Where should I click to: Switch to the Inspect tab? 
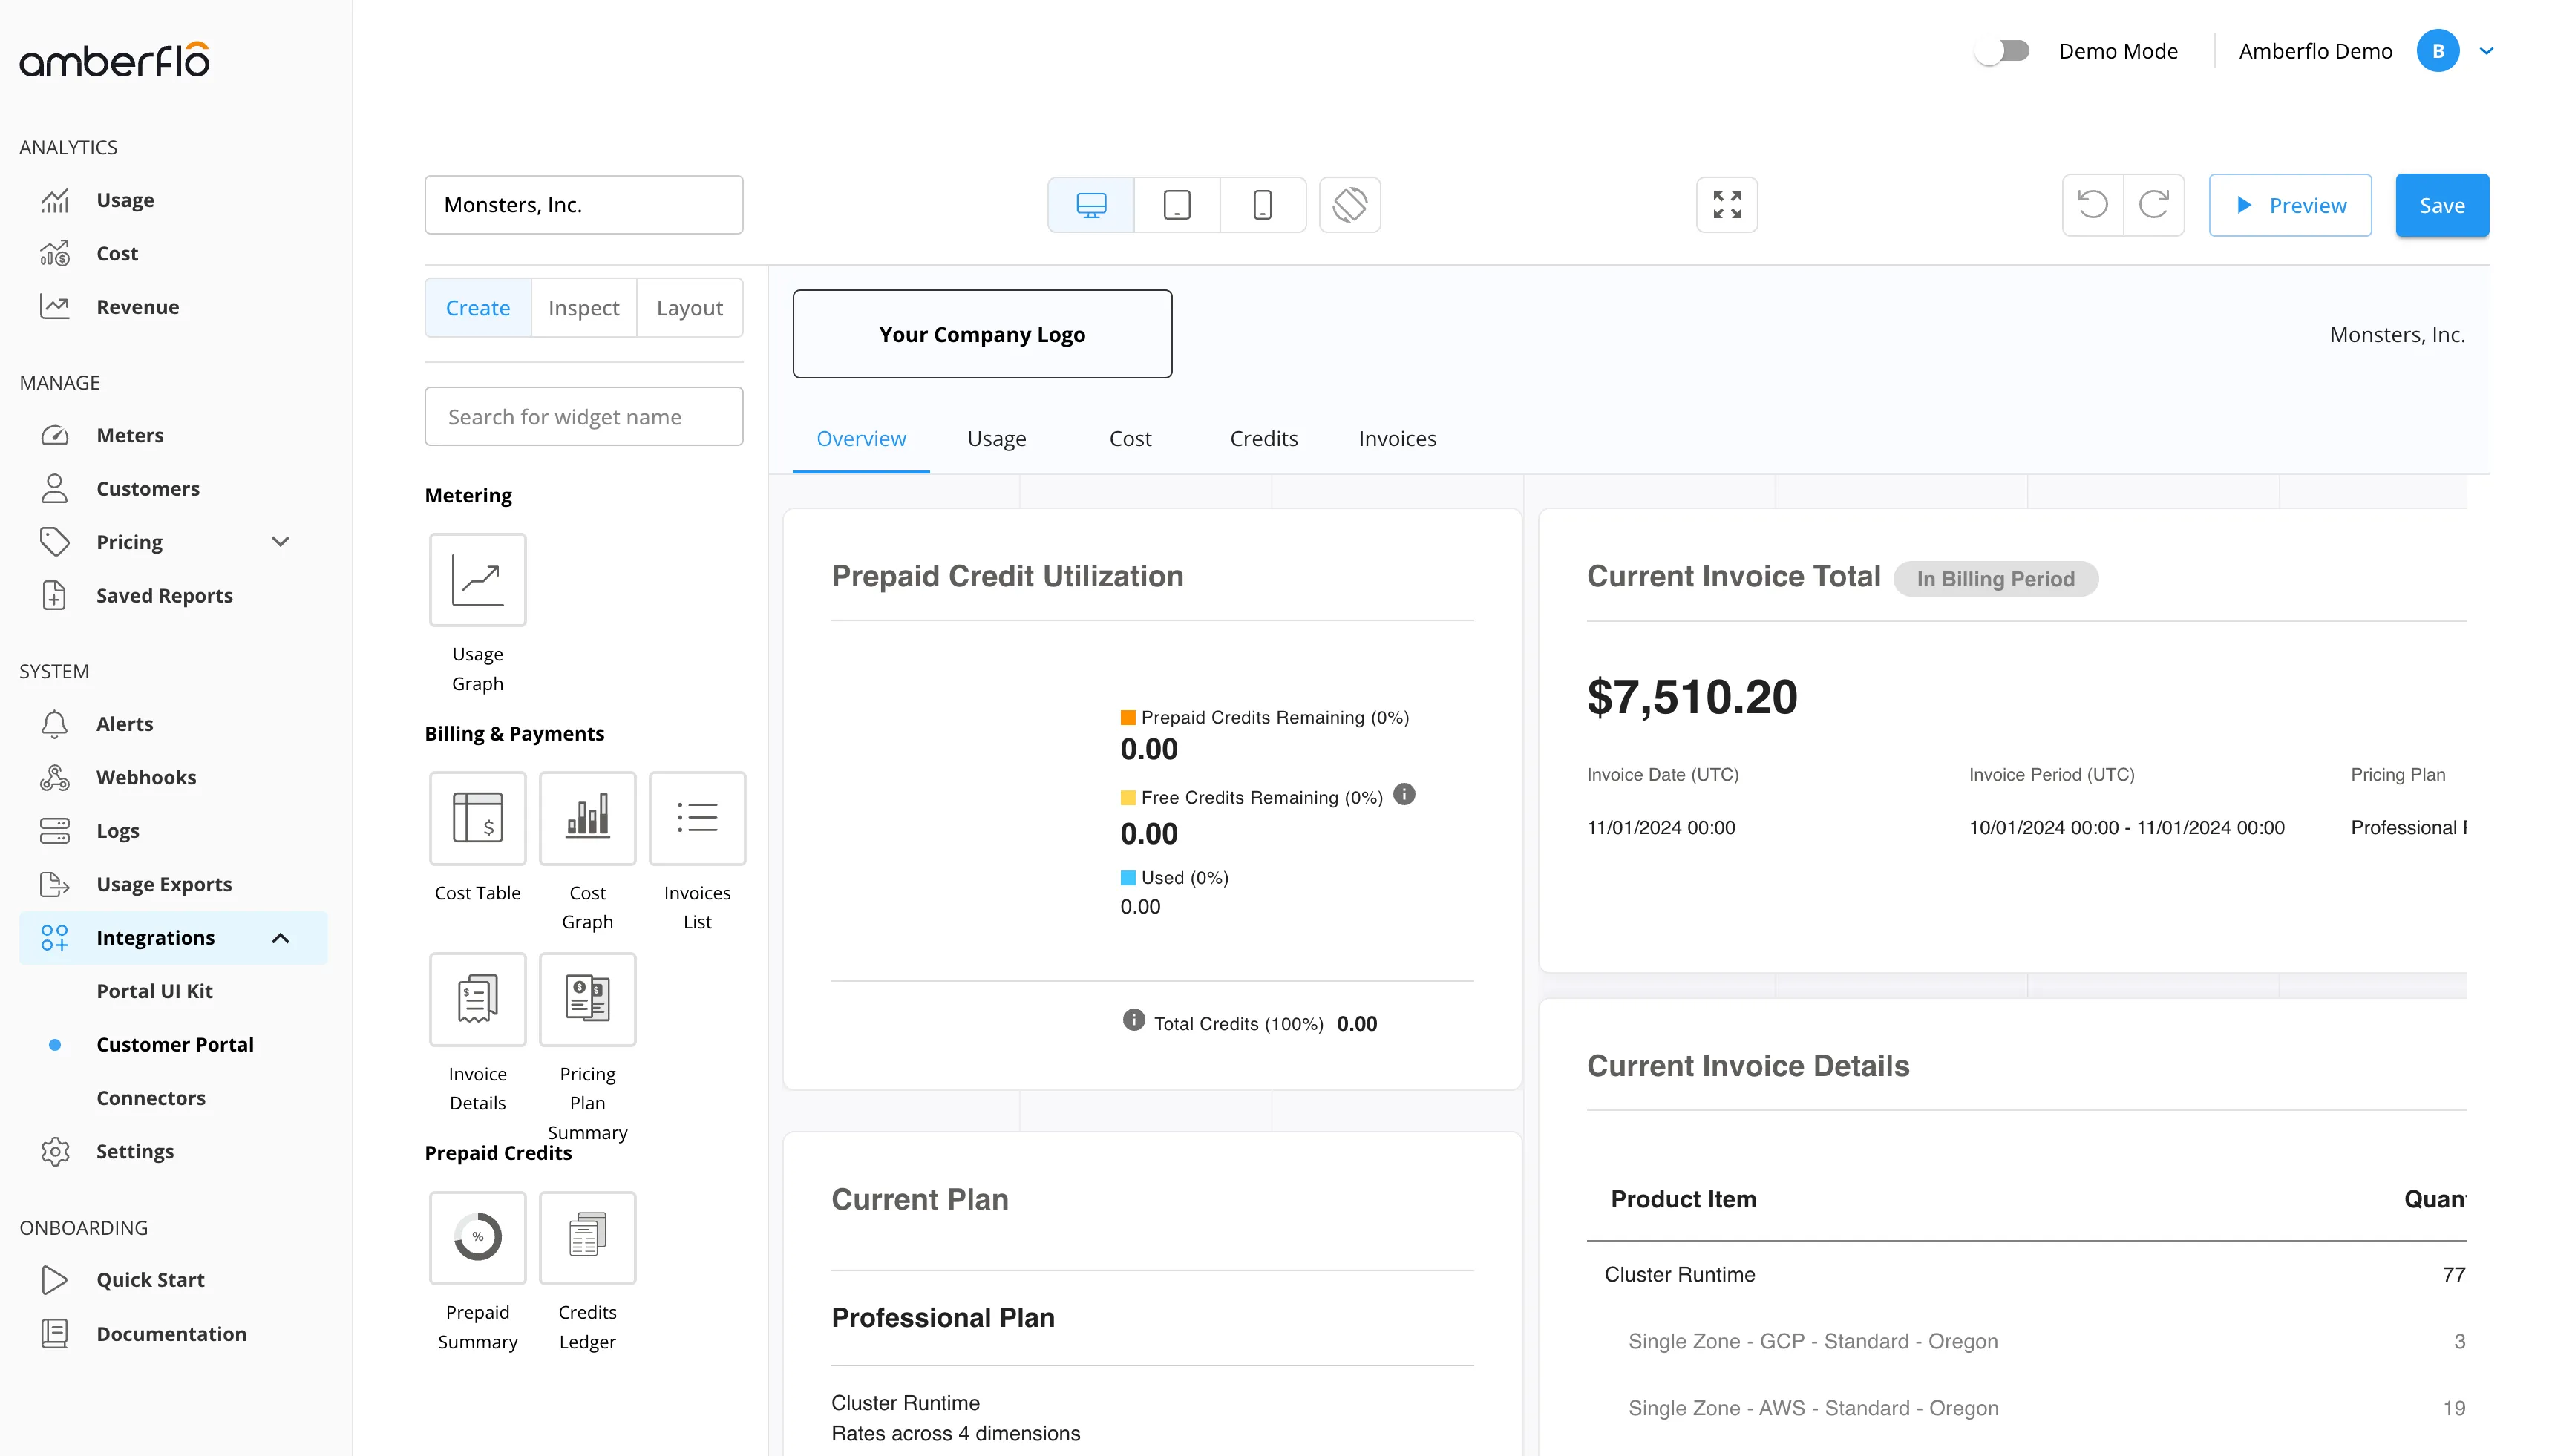[584, 308]
